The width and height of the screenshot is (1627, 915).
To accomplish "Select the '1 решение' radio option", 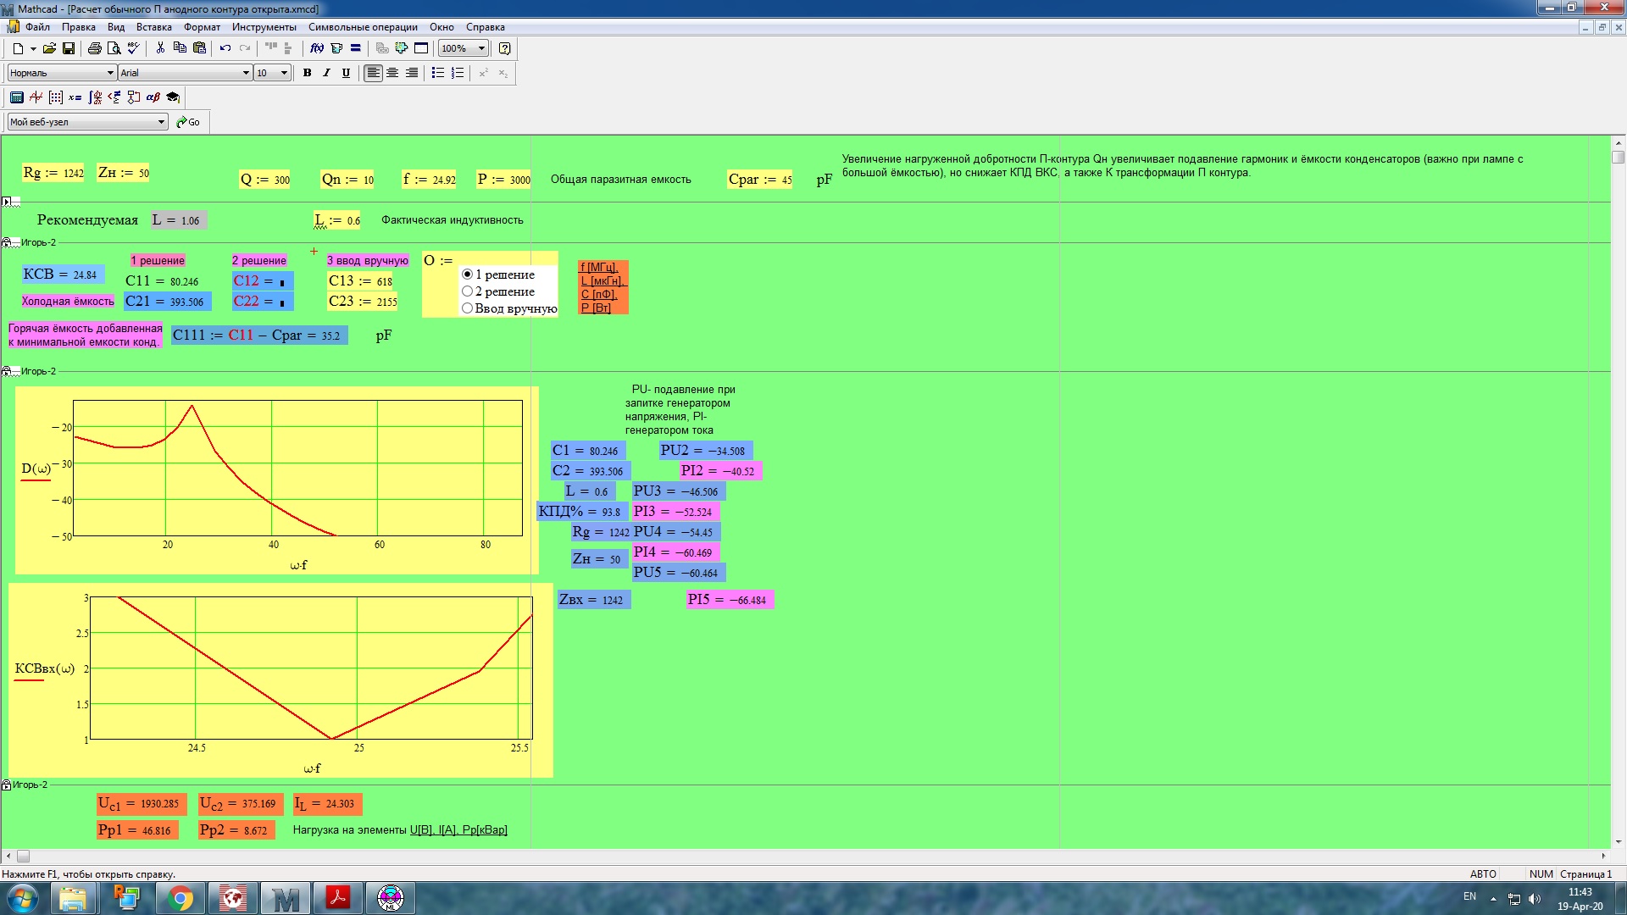I will [467, 274].
